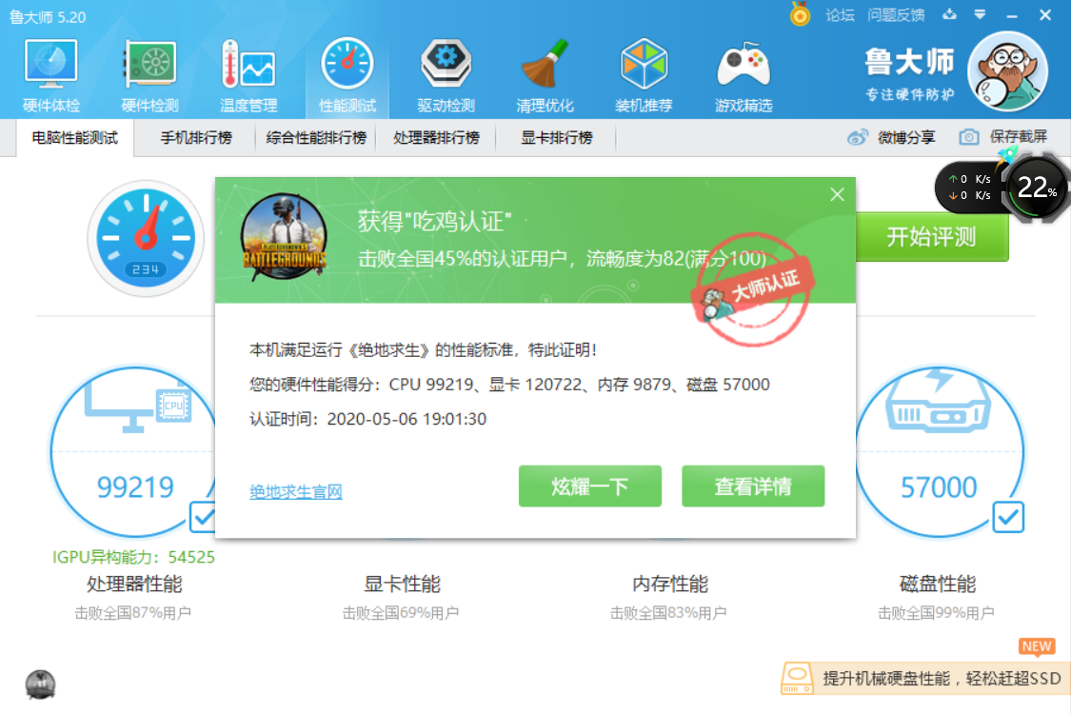
Task: Click the 处理器性能 label
Action: (134, 585)
